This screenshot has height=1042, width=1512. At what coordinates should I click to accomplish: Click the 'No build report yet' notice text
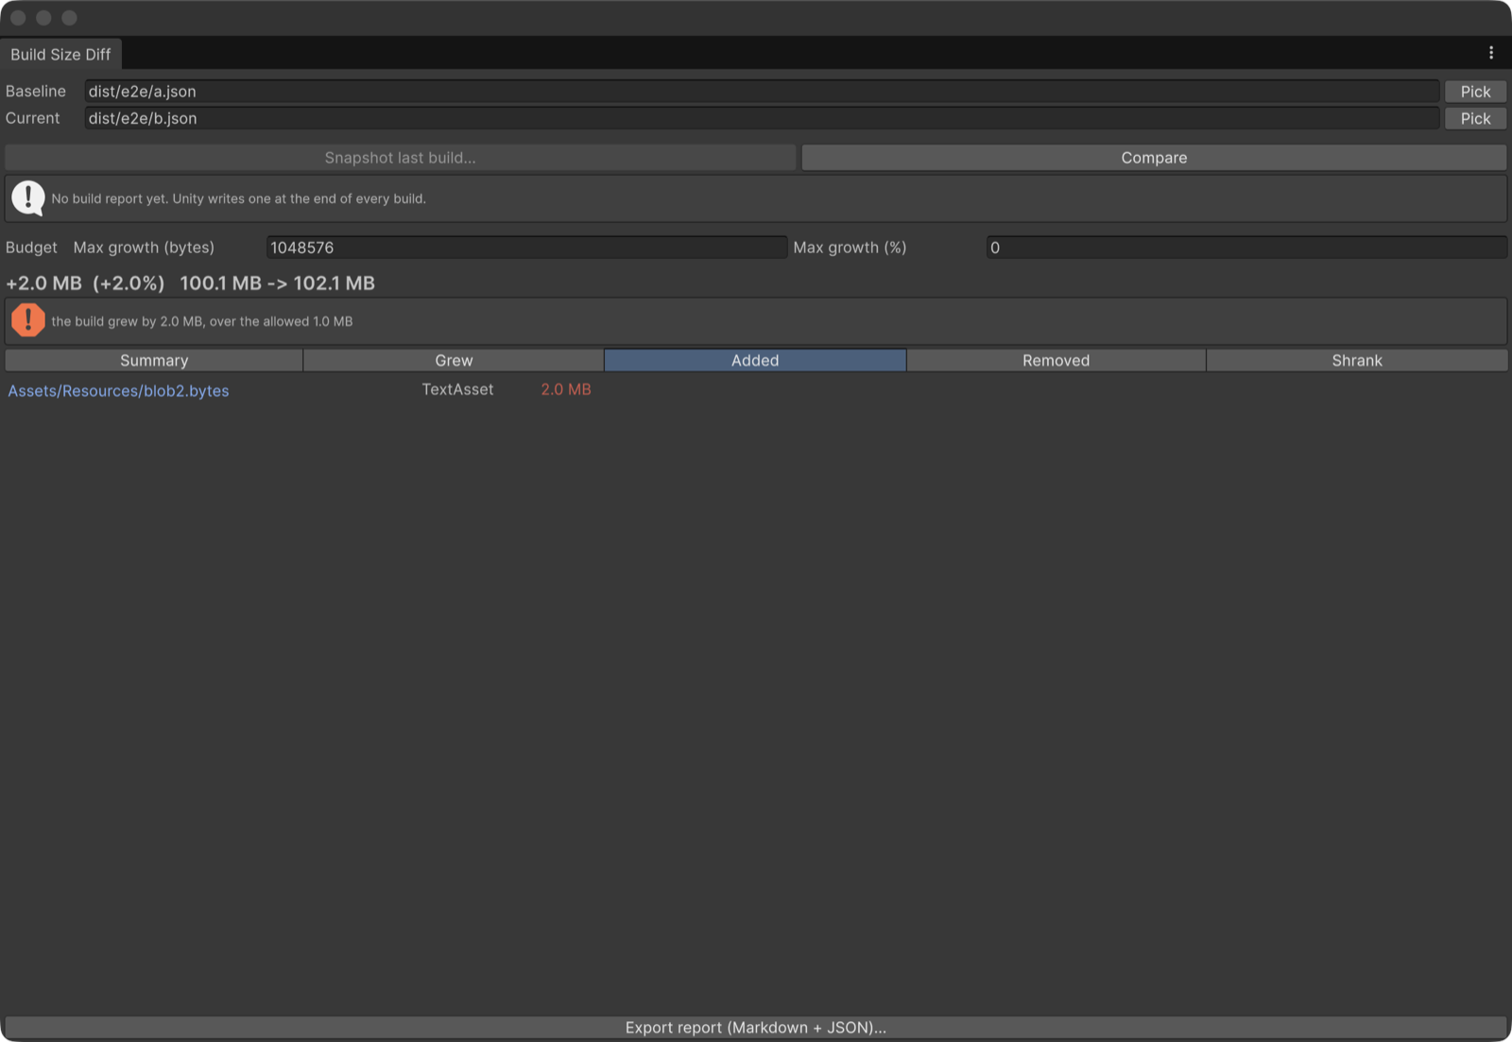click(238, 198)
